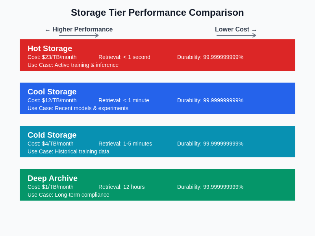Image resolution: width=315 pixels, height=236 pixels.
Task: Select the Cool Storage heading
Action: (52, 92)
